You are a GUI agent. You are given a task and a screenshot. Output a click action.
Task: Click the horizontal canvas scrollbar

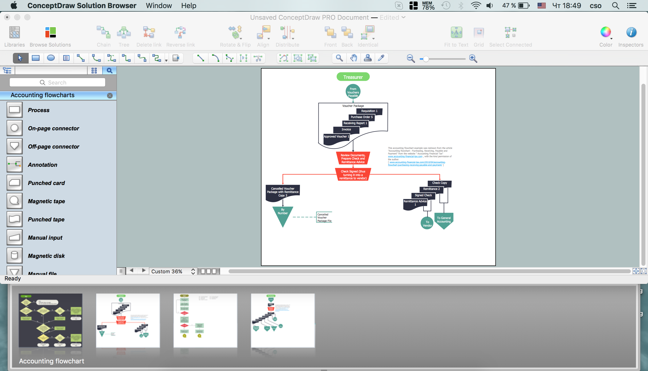pos(429,271)
